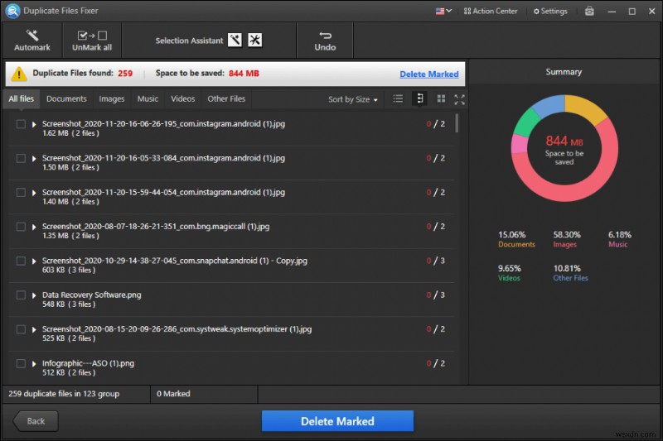Switch to the Videos tab
The height and width of the screenshot is (441, 663).
pyautogui.click(x=182, y=98)
